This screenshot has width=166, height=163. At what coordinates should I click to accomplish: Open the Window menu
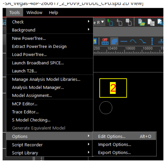[x=35, y=12]
